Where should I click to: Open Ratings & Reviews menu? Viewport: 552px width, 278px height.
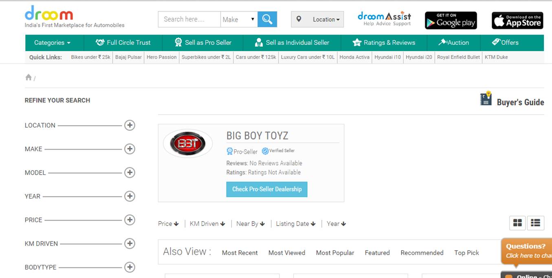coord(384,43)
